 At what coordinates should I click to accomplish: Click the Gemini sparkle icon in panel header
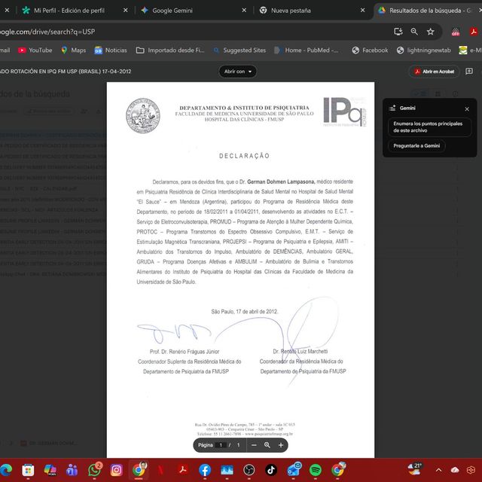pyautogui.click(x=392, y=108)
